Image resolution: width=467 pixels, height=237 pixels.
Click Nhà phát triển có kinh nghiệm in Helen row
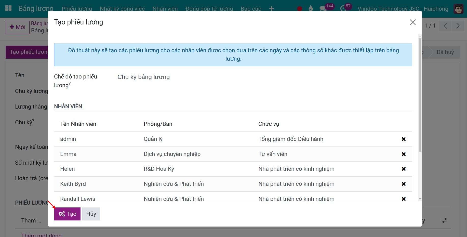tap(296, 169)
